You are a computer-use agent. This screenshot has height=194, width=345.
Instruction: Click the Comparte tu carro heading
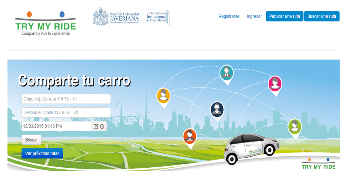click(x=74, y=81)
